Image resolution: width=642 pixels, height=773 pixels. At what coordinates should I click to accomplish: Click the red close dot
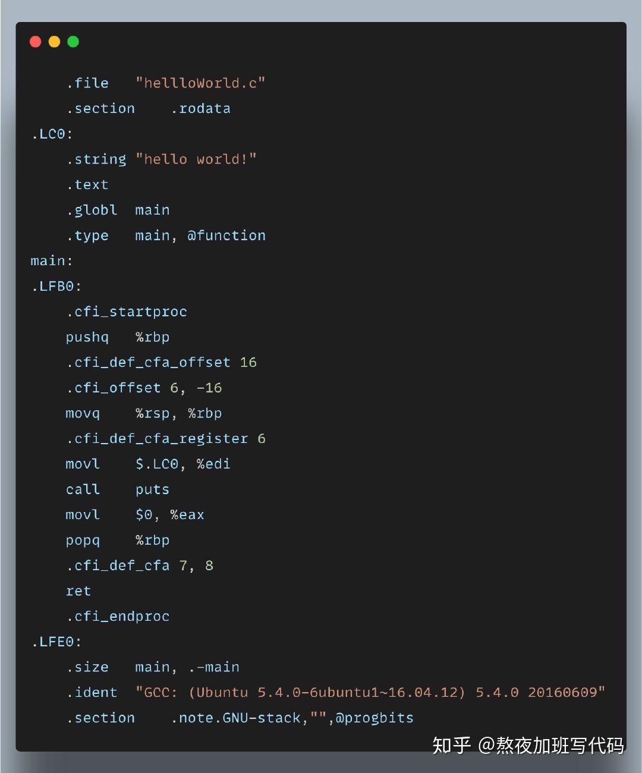point(35,42)
